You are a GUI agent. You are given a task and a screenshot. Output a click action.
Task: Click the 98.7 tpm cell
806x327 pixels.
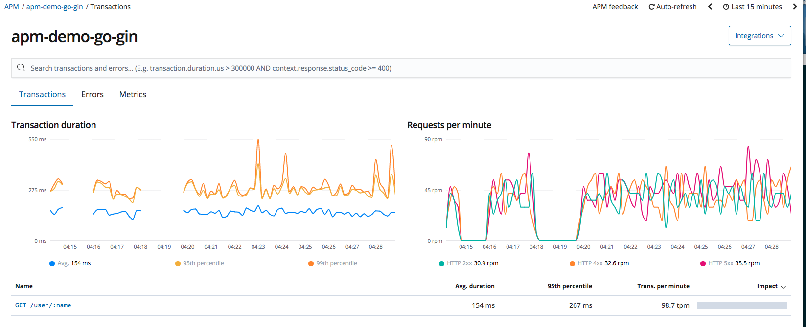675,305
